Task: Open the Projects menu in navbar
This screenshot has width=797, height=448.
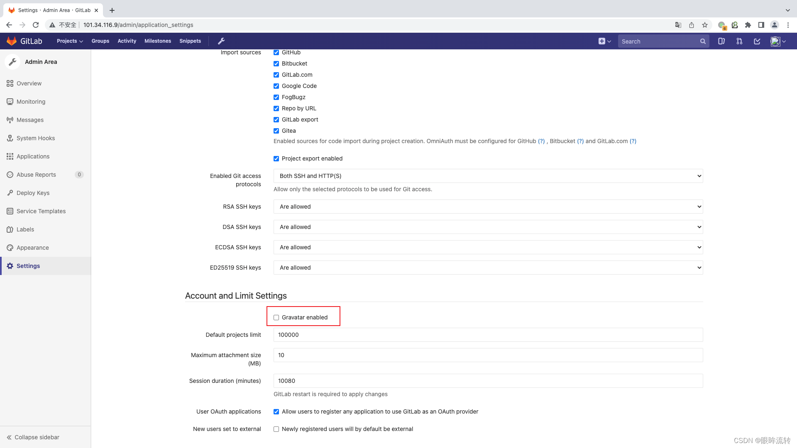Action: click(70, 41)
